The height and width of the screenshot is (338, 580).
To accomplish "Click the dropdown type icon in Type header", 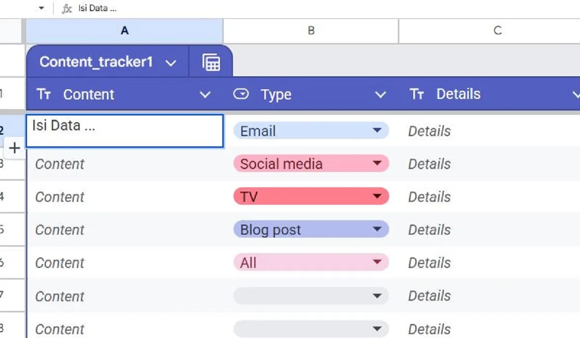I will (241, 94).
